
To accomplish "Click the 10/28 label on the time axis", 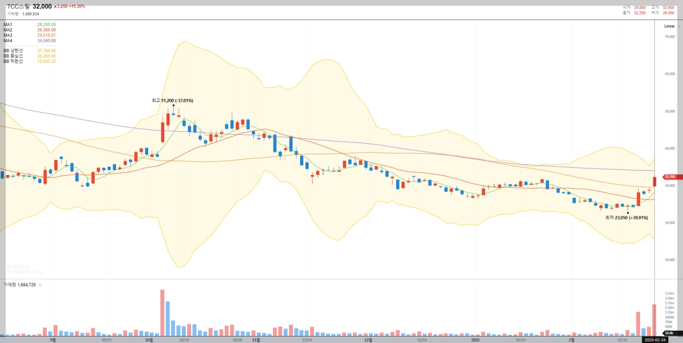I will [x=237, y=340].
